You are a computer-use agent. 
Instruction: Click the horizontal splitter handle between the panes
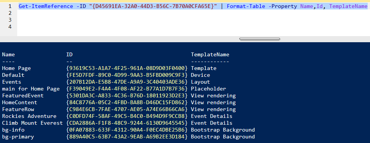259,39
